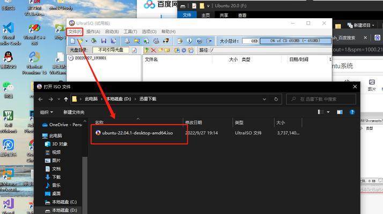Toggle the preview pane icon

[x=340, y=112]
